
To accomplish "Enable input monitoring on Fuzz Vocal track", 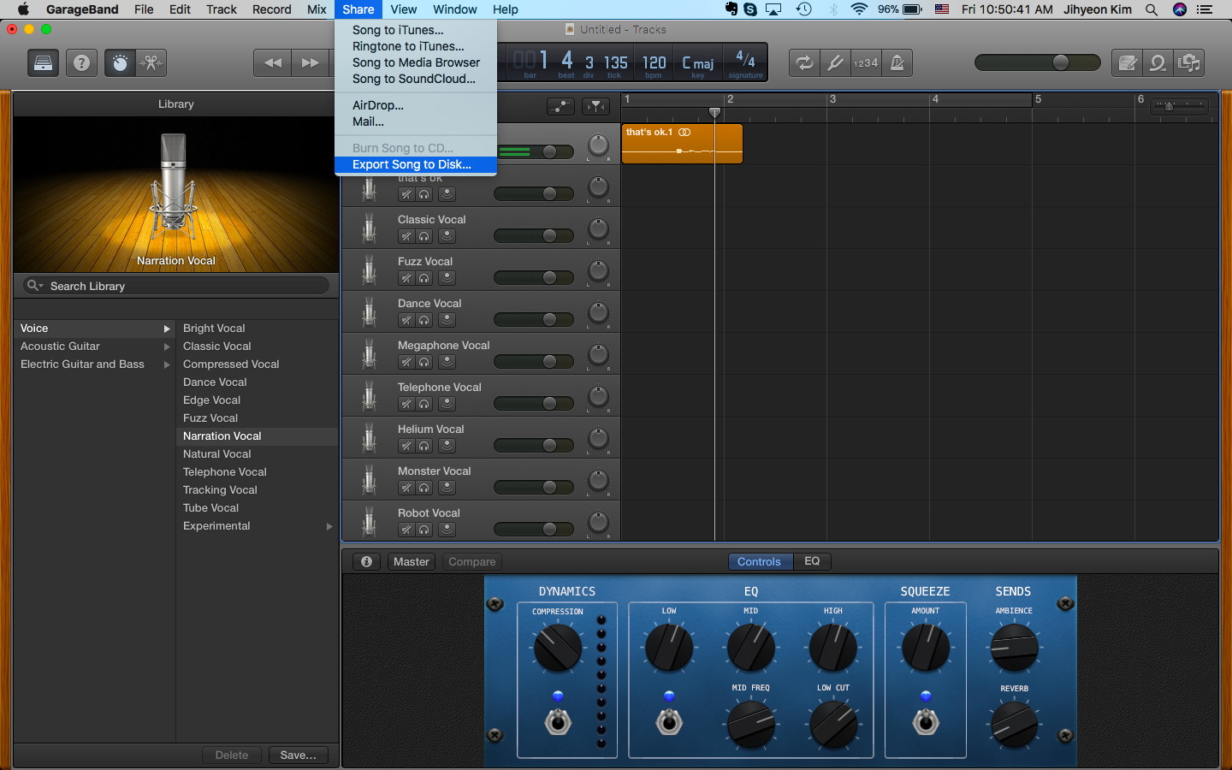I will click(x=447, y=278).
